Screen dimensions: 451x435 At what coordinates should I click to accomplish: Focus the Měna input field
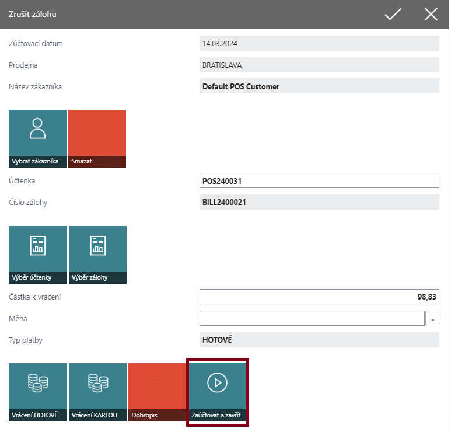click(312, 318)
